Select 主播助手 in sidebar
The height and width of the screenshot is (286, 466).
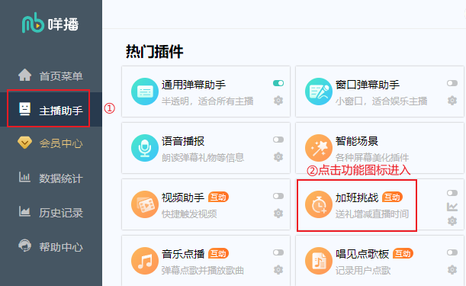point(61,111)
